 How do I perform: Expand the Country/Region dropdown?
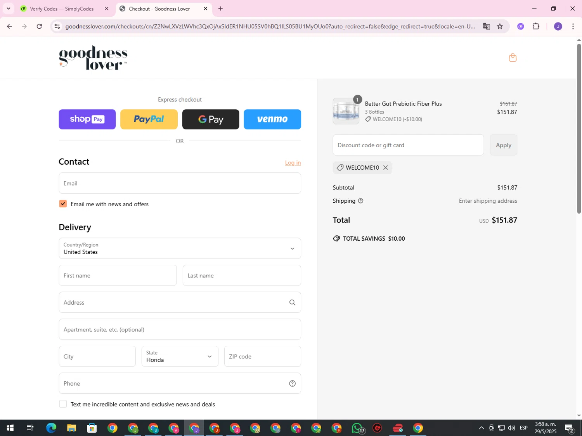(180, 248)
